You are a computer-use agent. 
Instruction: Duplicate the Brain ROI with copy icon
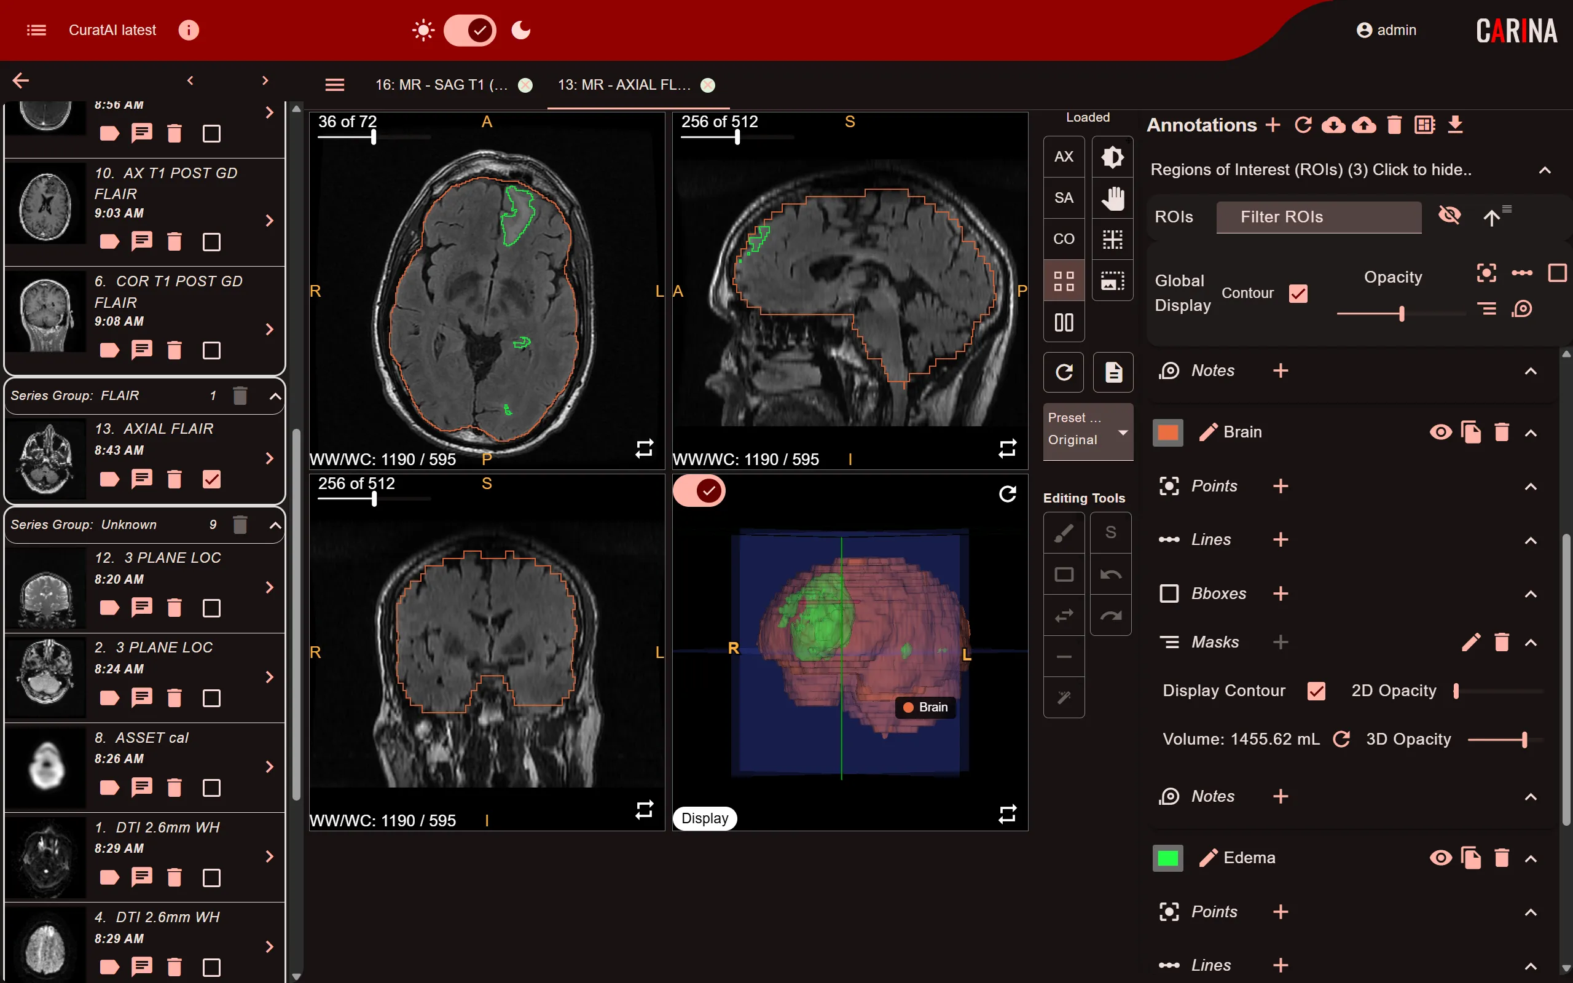pos(1471,433)
